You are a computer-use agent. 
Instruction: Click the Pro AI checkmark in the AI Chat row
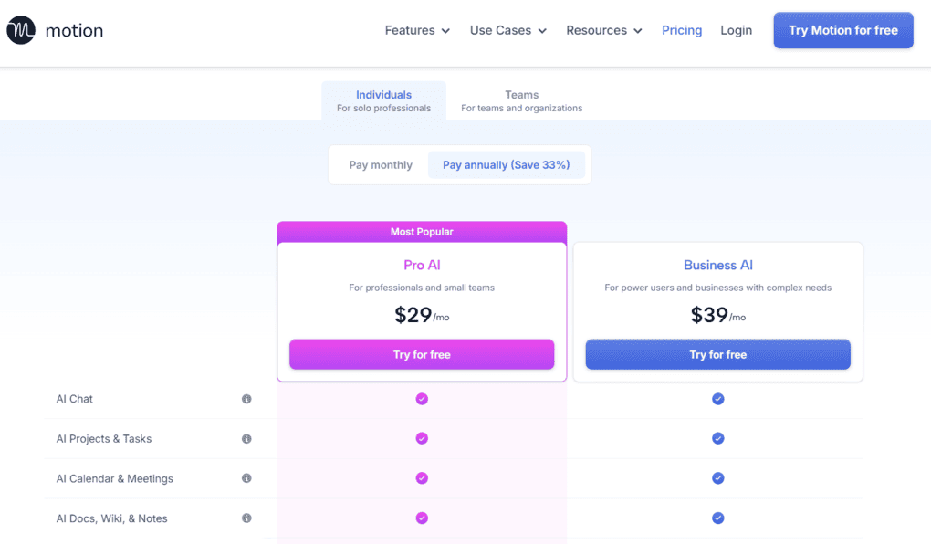pyautogui.click(x=421, y=399)
